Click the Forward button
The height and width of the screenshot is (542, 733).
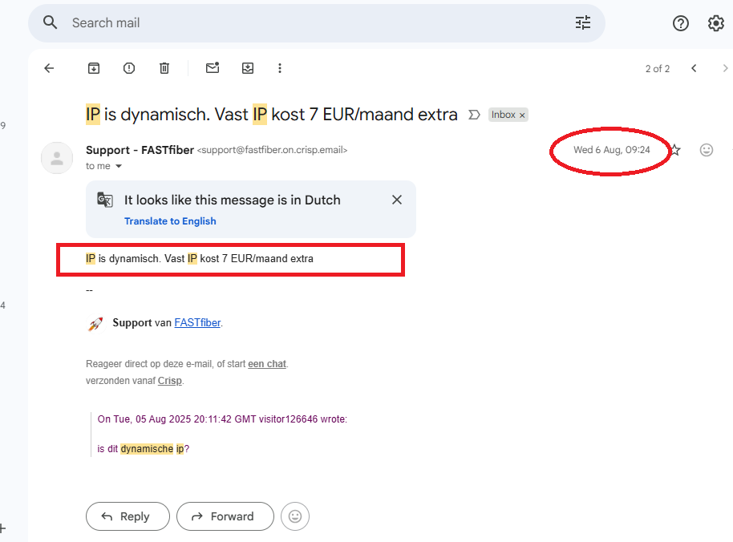coord(225,516)
